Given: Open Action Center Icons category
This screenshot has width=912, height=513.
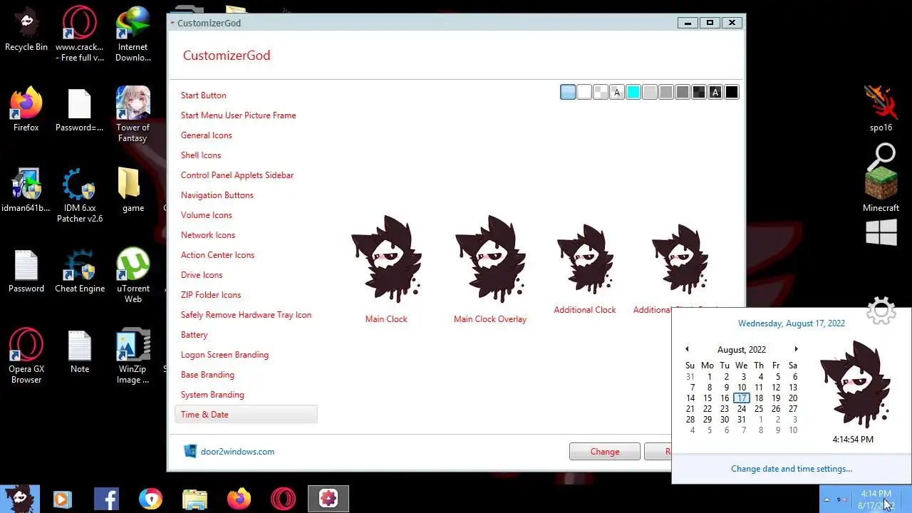Looking at the screenshot, I should point(218,255).
